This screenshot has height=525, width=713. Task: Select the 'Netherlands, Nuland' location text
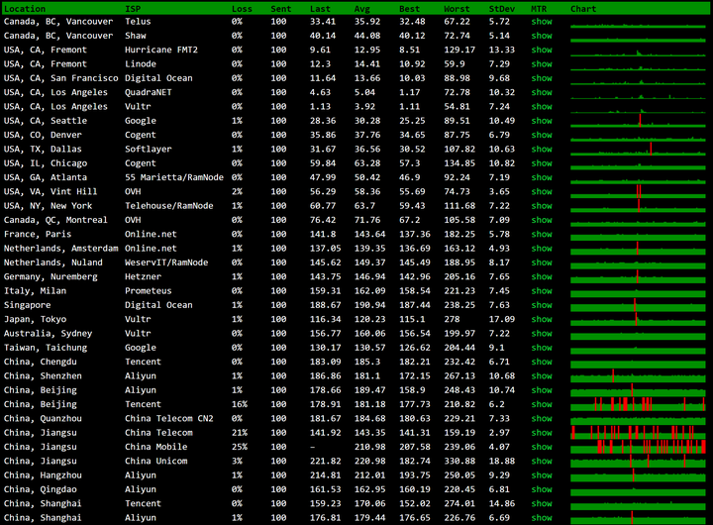tap(53, 262)
